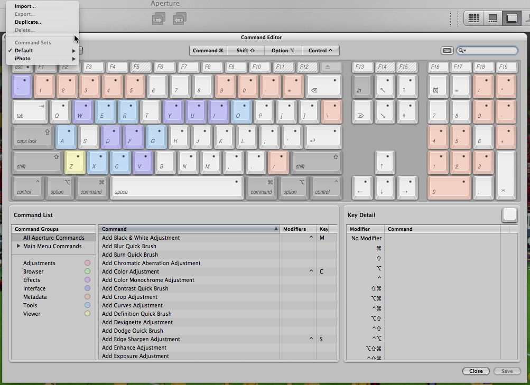Close the Command Editor
530x385 pixels.
(x=476, y=371)
